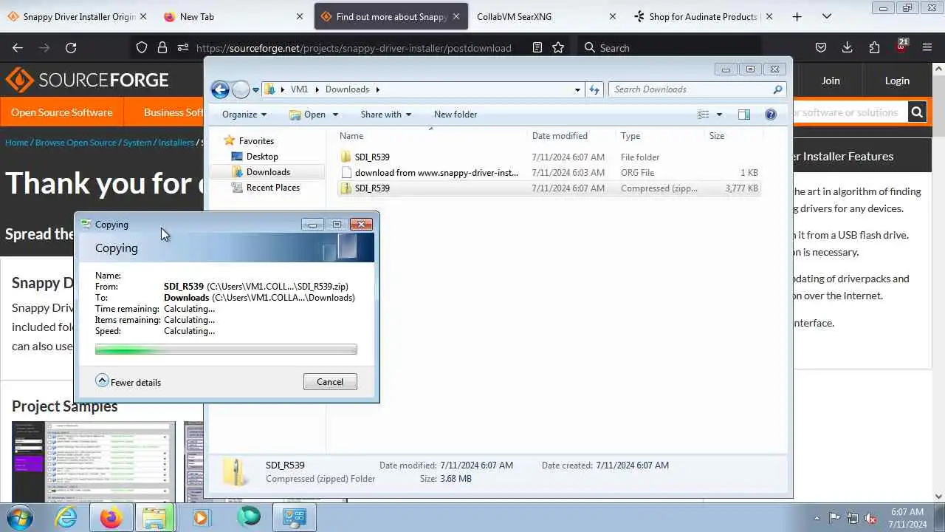Viewport: 945px width, 532px height.
Task: Open Firefox hamburger application menu
Action: click(927, 47)
